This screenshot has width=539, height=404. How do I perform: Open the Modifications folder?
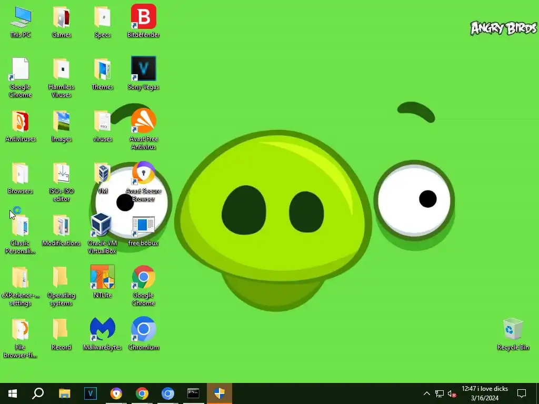point(61,230)
